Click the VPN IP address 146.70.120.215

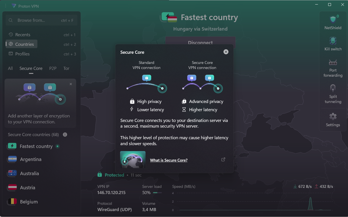coord(111,193)
